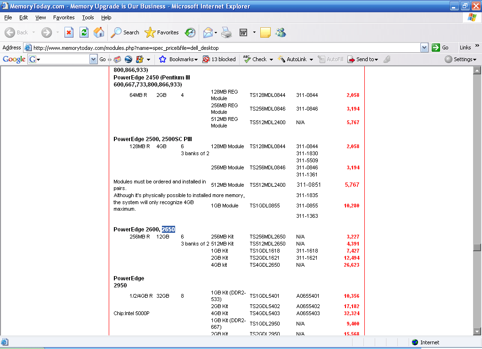Open the Google search box dropdown
Viewport: 482px width, 349px height.
(94, 59)
